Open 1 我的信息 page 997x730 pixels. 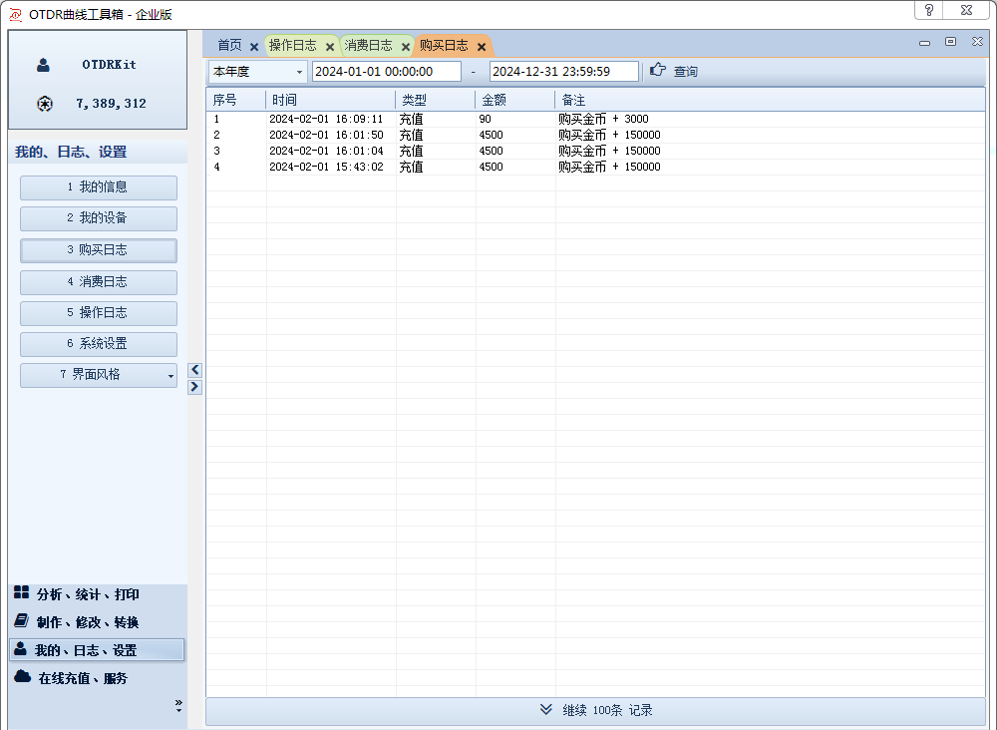pyautogui.click(x=99, y=187)
